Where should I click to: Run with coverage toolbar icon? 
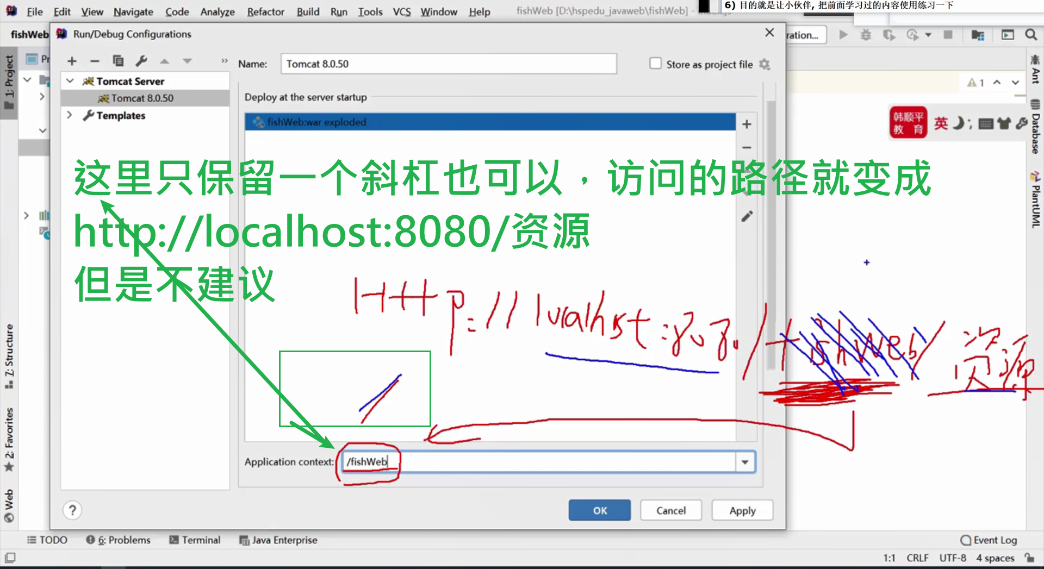(x=889, y=35)
